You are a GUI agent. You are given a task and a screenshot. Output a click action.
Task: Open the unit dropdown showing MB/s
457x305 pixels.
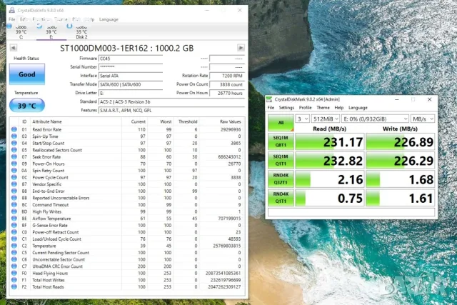tap(423, 119)
